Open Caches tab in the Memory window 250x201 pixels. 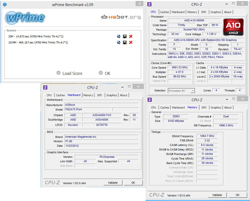click(165, 108)
